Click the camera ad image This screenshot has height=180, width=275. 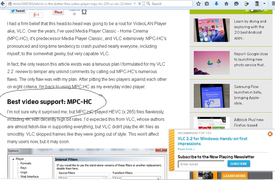coord(205,175)
